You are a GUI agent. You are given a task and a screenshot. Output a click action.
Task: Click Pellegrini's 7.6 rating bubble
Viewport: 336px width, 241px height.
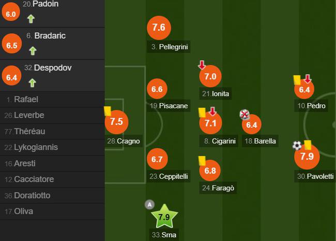(159, 28)
